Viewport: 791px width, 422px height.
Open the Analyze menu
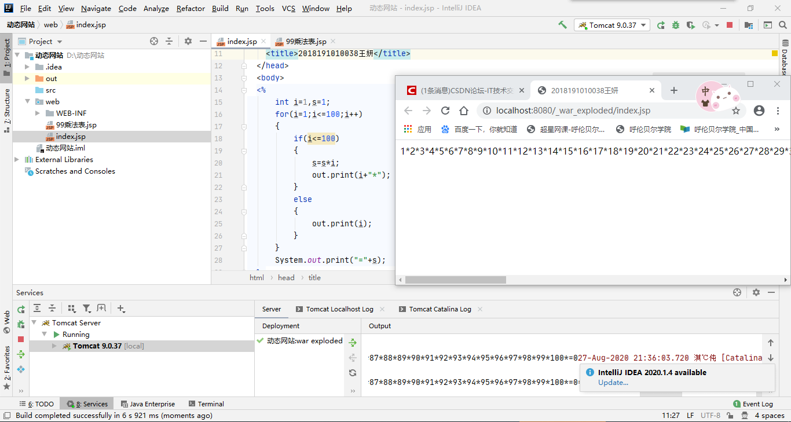tap(156, 8)
